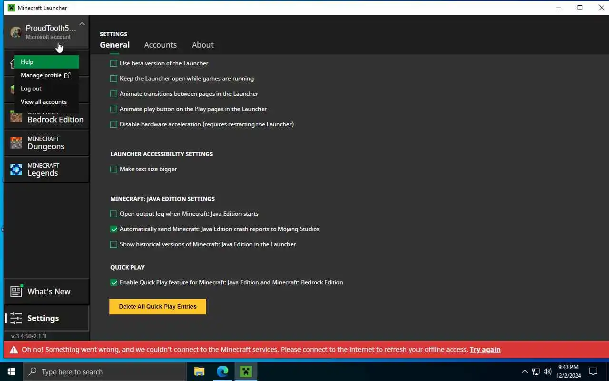Image resolution: width=609 pixels, height=381 pixels.
Task: Click Minecraft: Java Edition Settings heading
Action: coord(162,199)
